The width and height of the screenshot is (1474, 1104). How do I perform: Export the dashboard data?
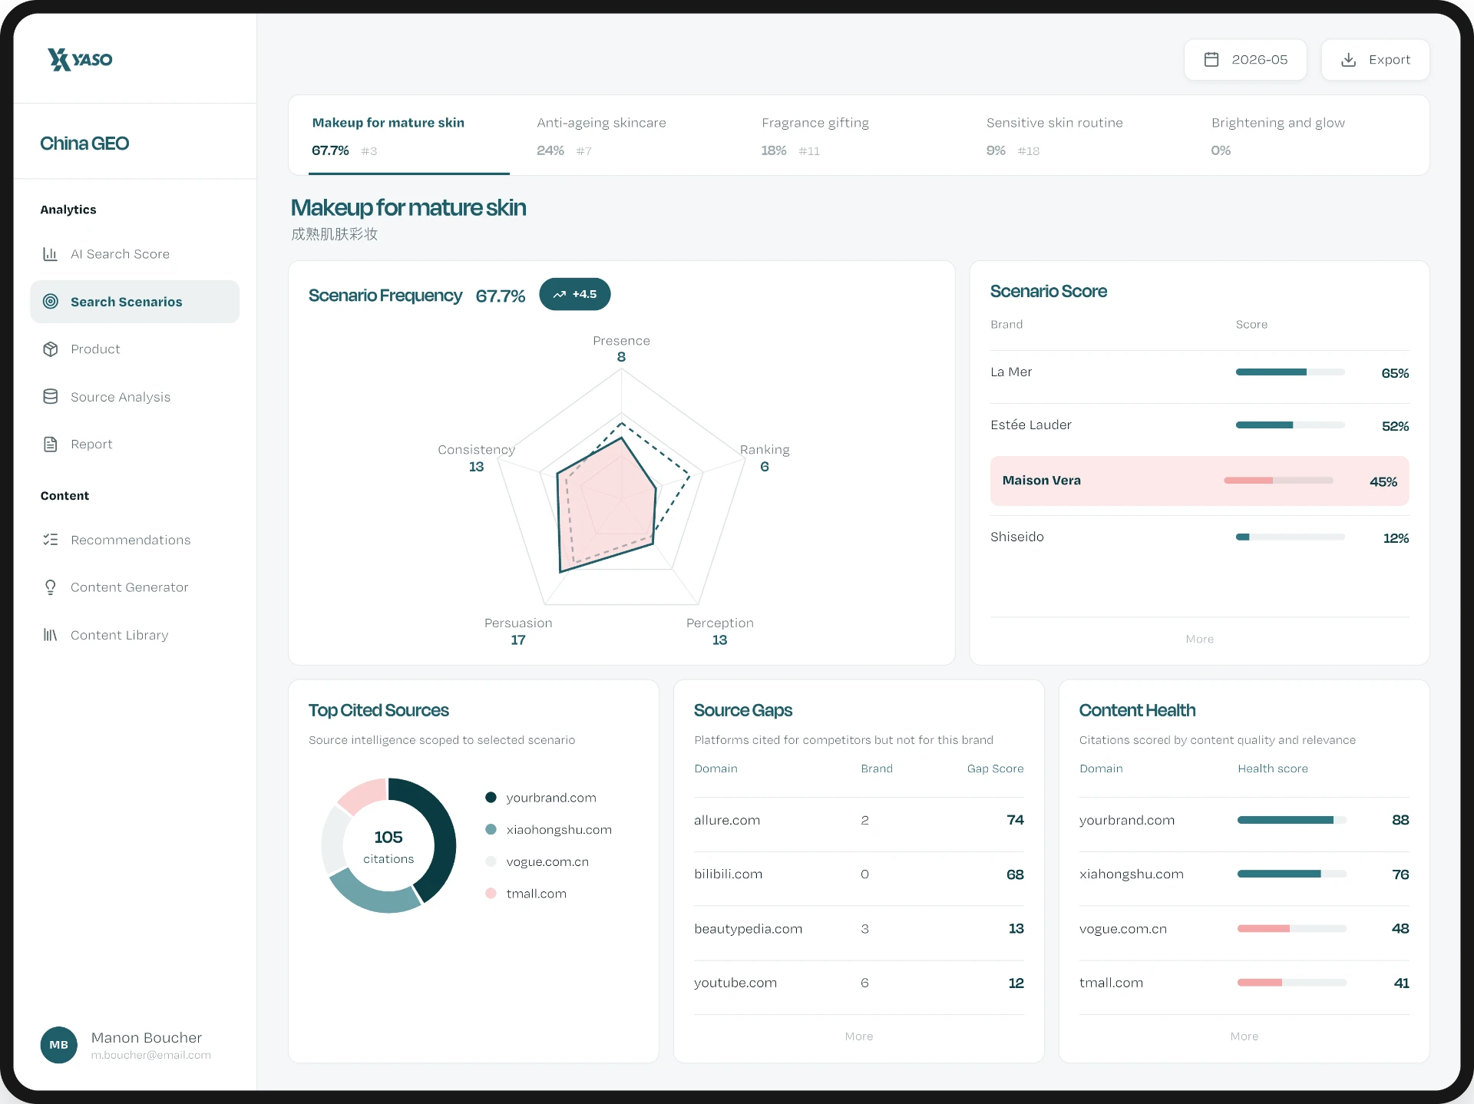1375,60
